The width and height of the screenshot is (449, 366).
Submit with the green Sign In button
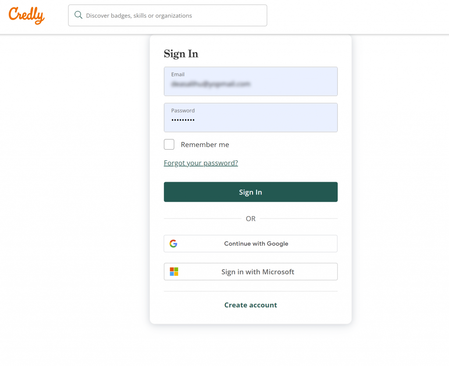point(250,192)
